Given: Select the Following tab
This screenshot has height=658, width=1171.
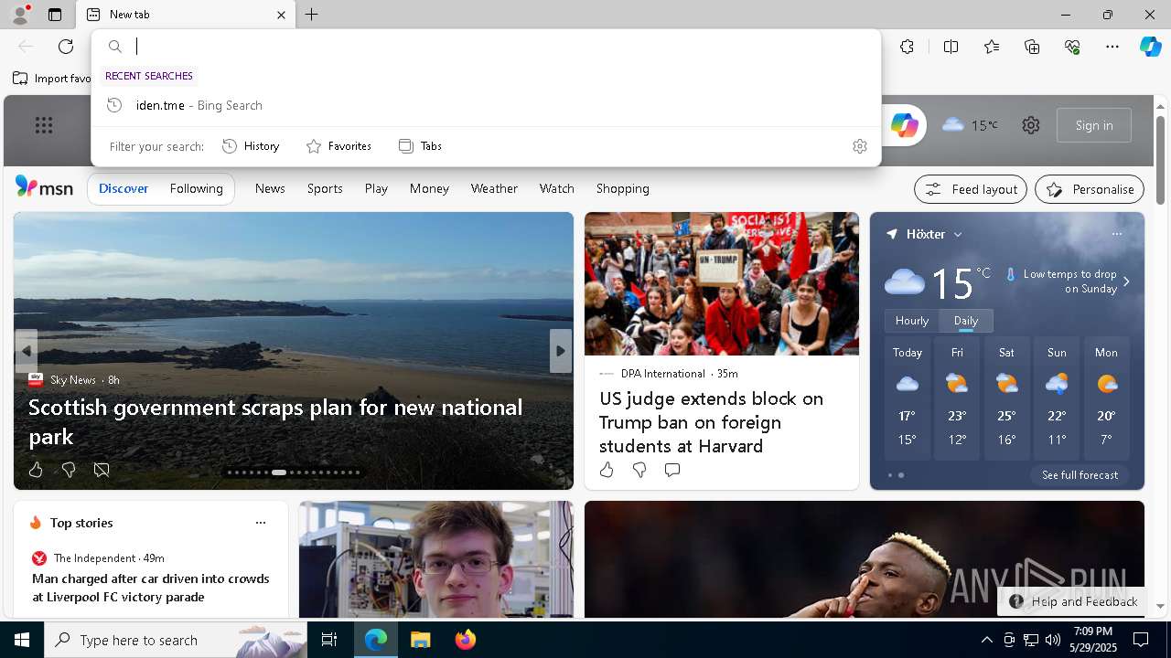Looking at the screenshot, I should tap(197, 188).
